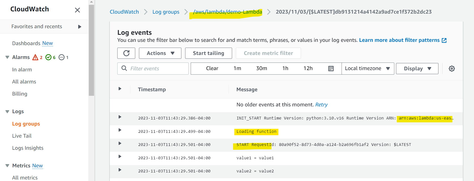Open the custom date range calendar icon
474x181 pixels.
click(331, 69)
